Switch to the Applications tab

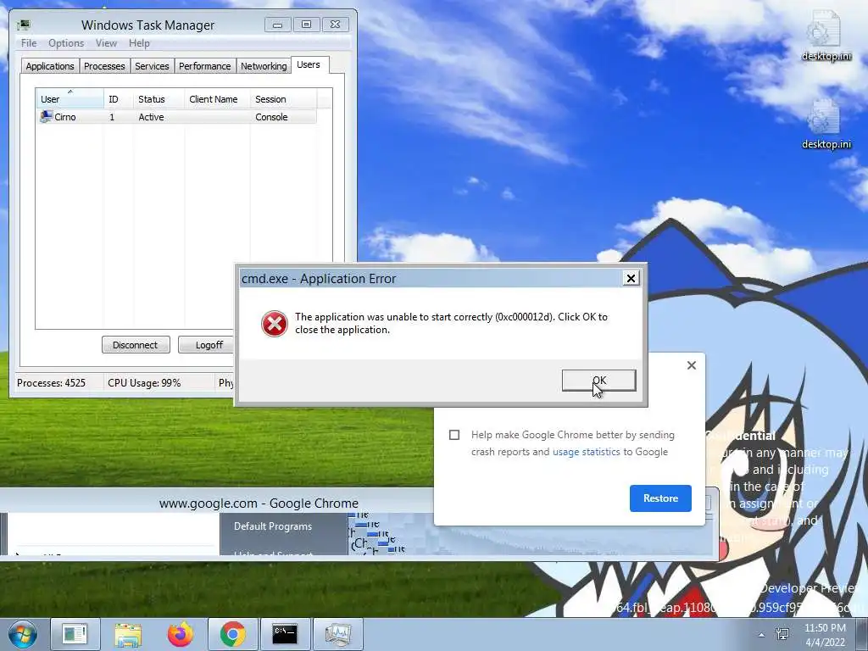50,66
